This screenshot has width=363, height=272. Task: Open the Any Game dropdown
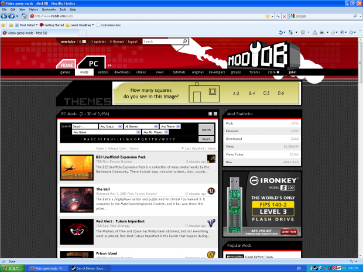click(x=106, y=132)
